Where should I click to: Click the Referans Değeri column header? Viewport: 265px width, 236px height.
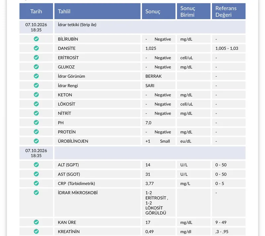pos(229,11)
